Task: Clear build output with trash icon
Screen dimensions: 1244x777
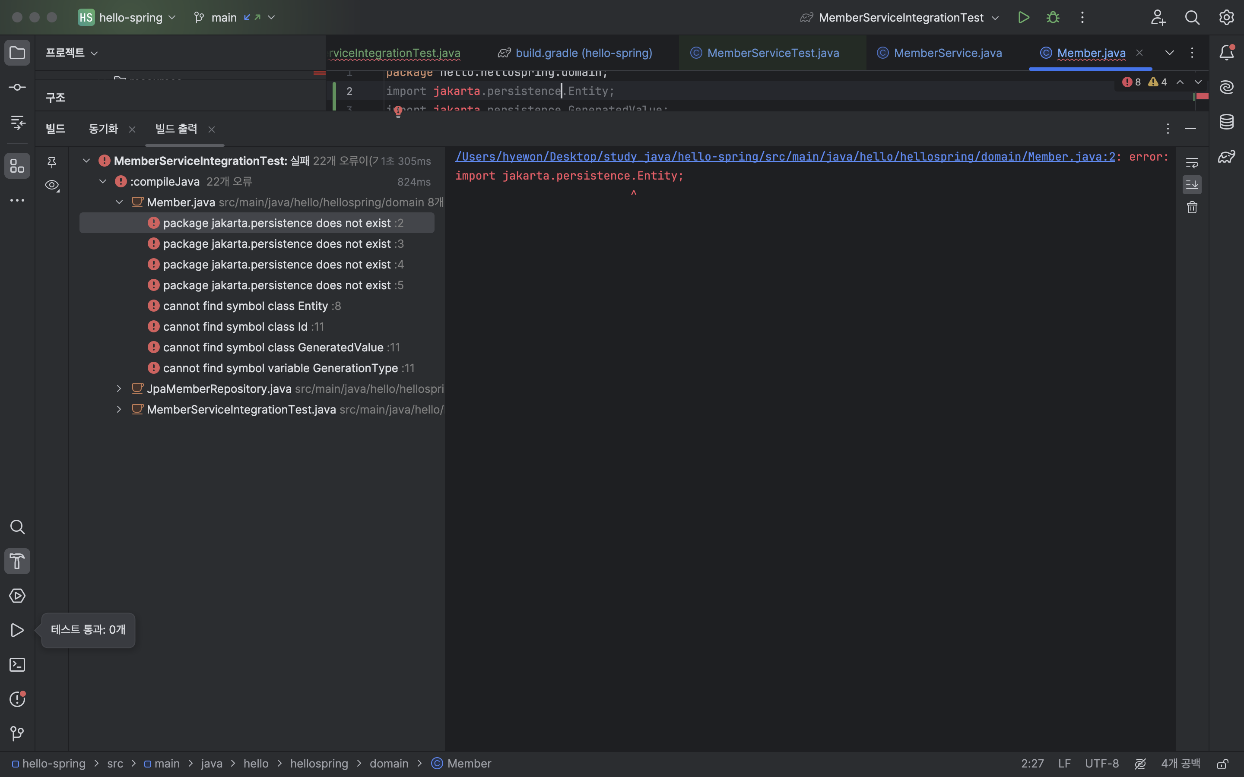Action: pos(1192,207)
